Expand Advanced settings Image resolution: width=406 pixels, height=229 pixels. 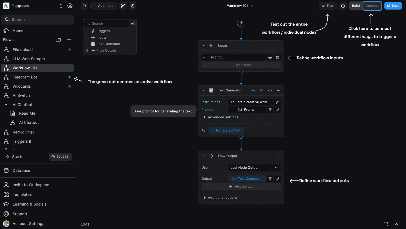[x=221, y=117]
